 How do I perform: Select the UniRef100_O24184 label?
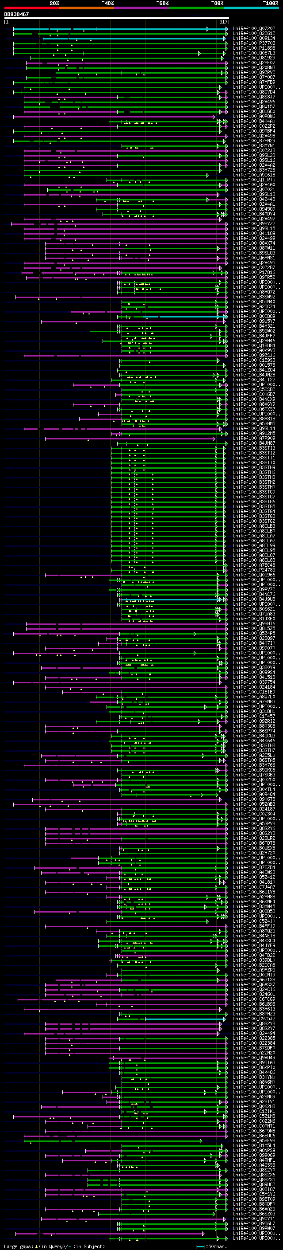[254, 687]
